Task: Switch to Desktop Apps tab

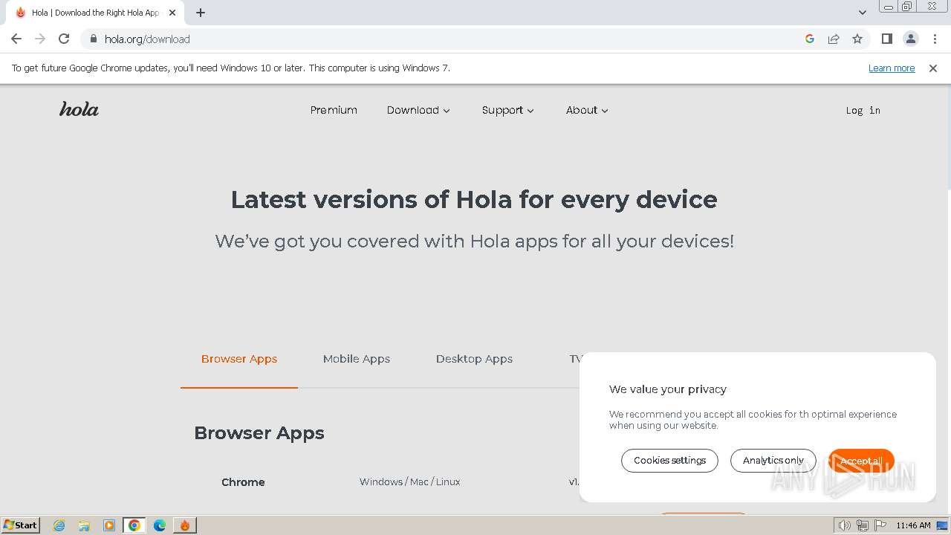Action: 474,359
